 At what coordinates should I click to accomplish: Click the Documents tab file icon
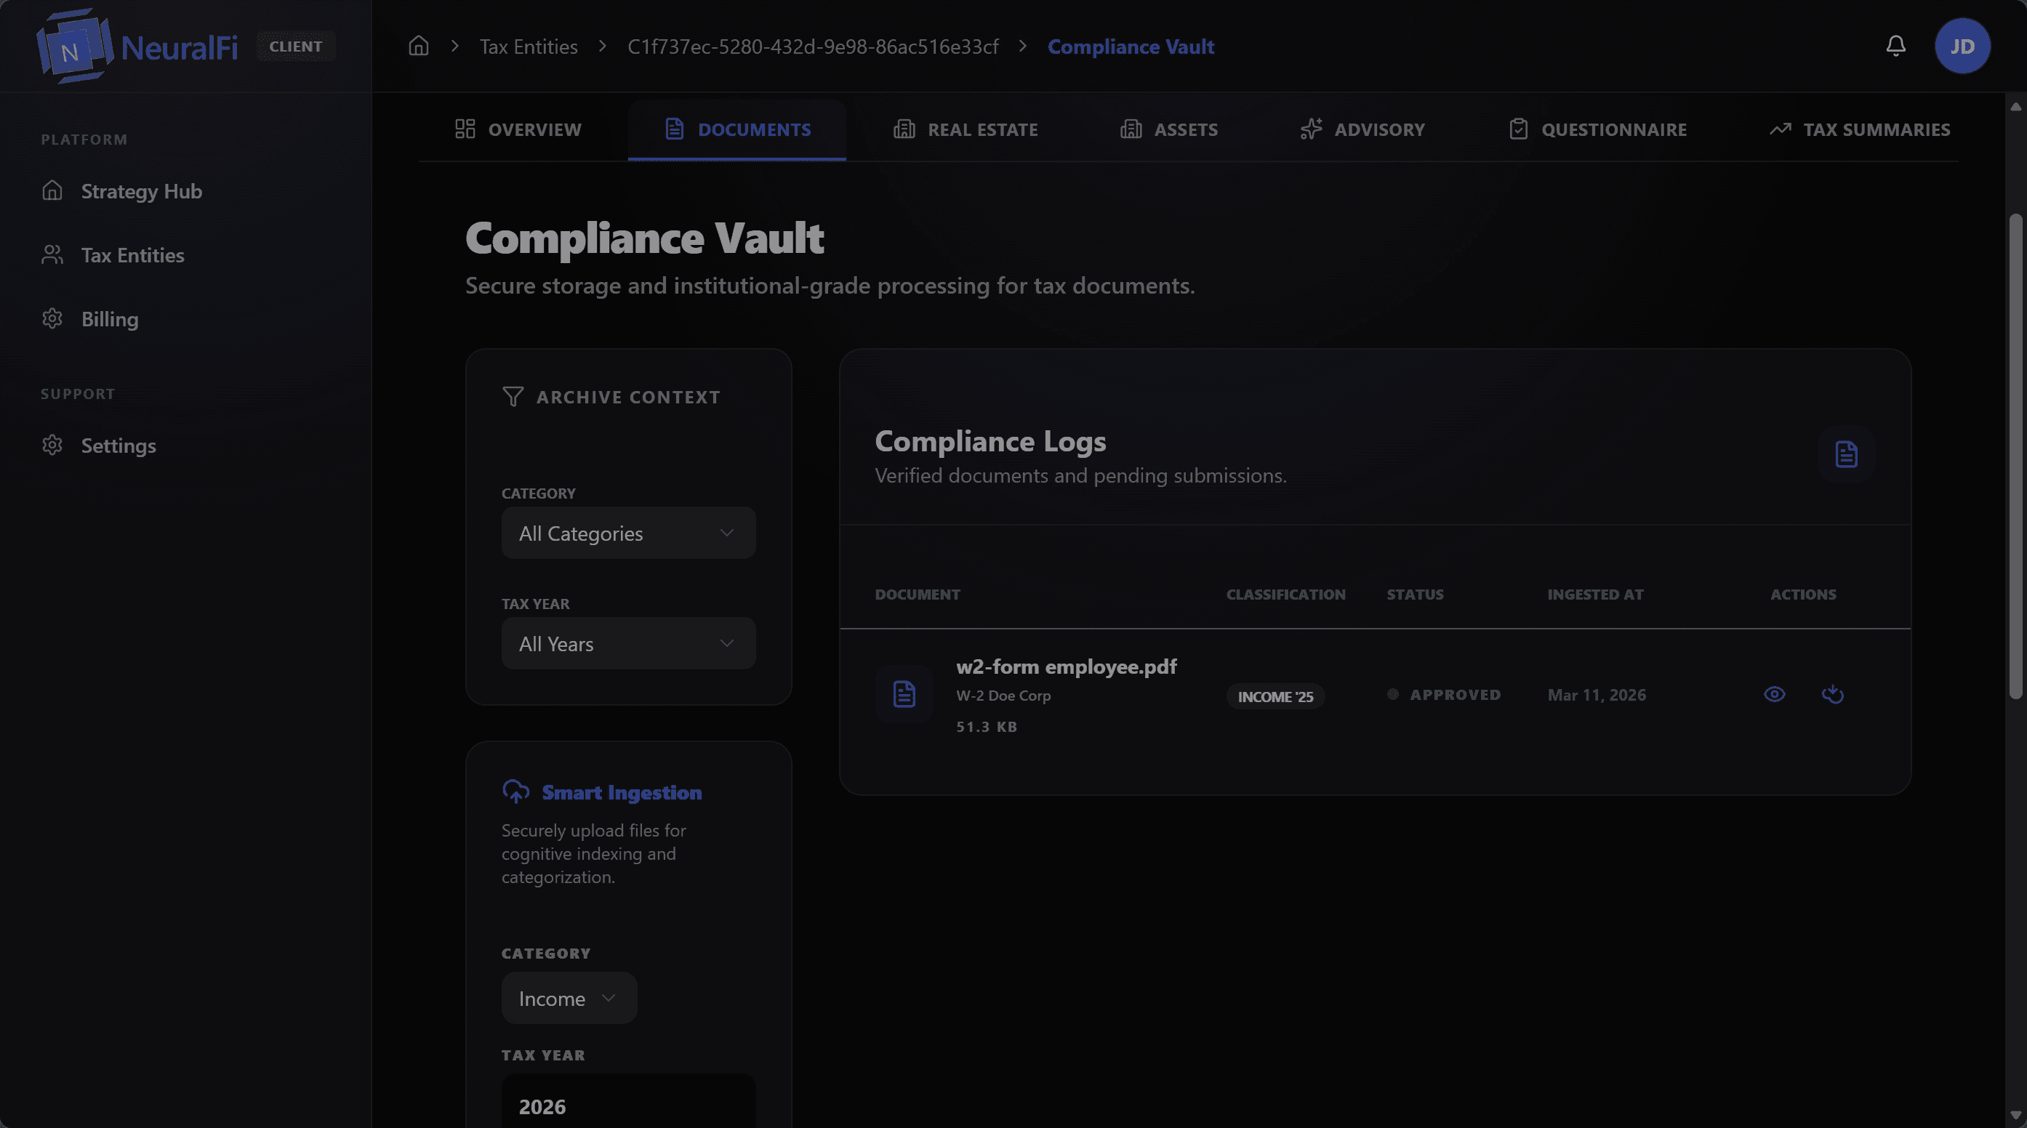click(675, 129)
